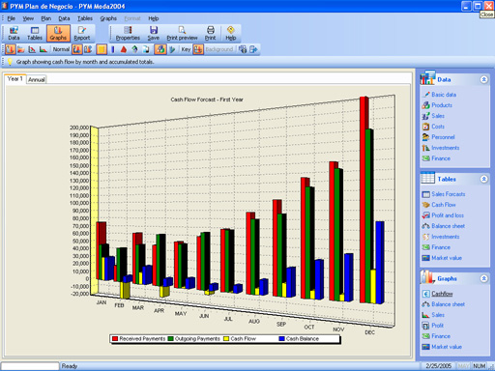Open Profit and loss table link
The height and width of the screenshot is (371, 495).
[x=448, y=215]
